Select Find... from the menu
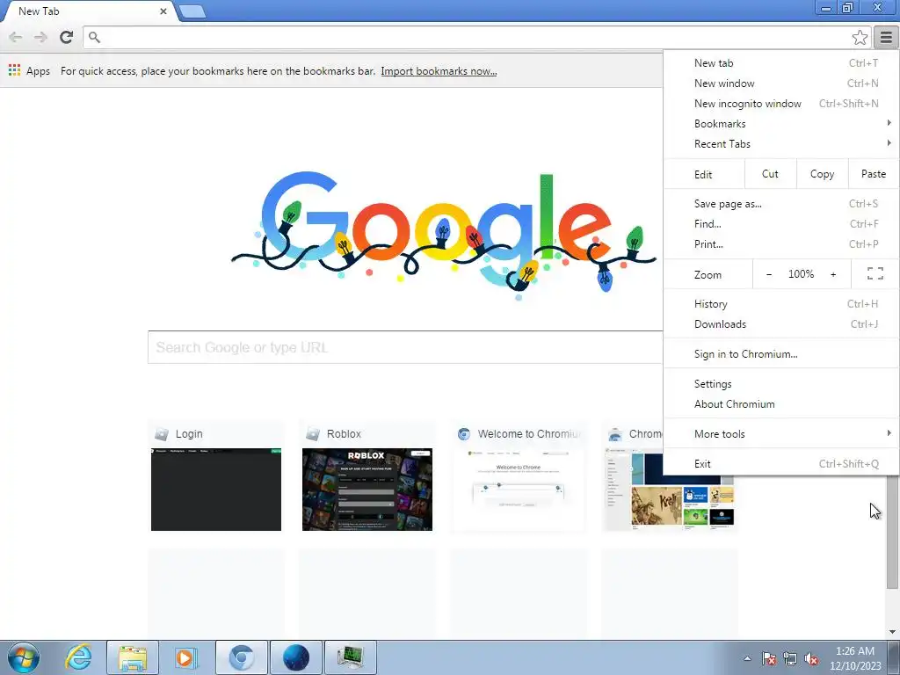 (780, 224)
